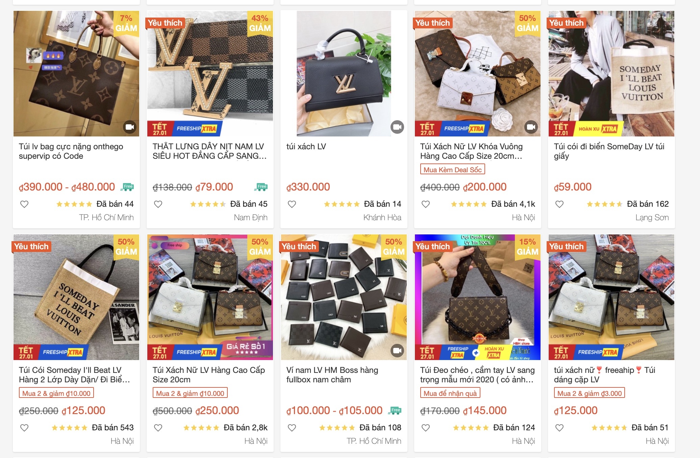The image size is (700, 458).
Task: Click Mua để nhận quà tag
Action: pos(450,393)
